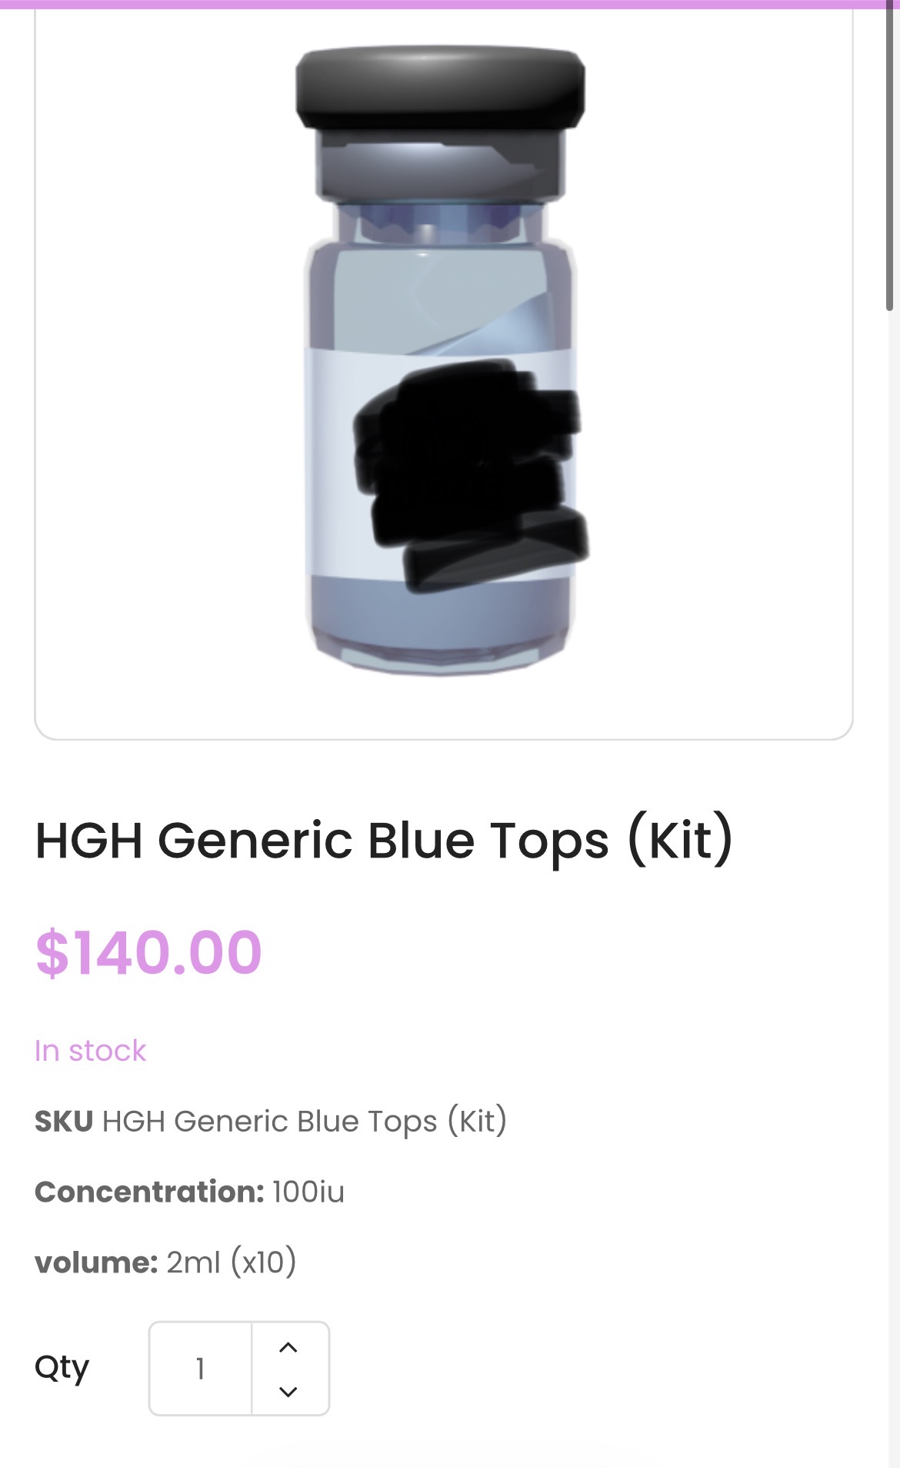900x1468 pixels.
Task: Click the Qty label
Action: pyautogui.click(x=62, y=1368)
